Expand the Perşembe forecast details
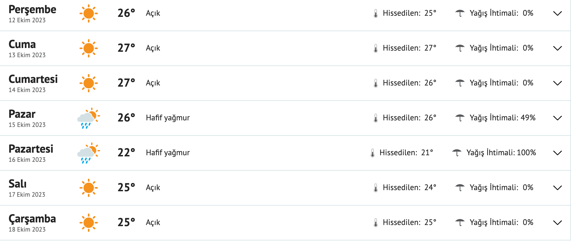 coord(558,13)
